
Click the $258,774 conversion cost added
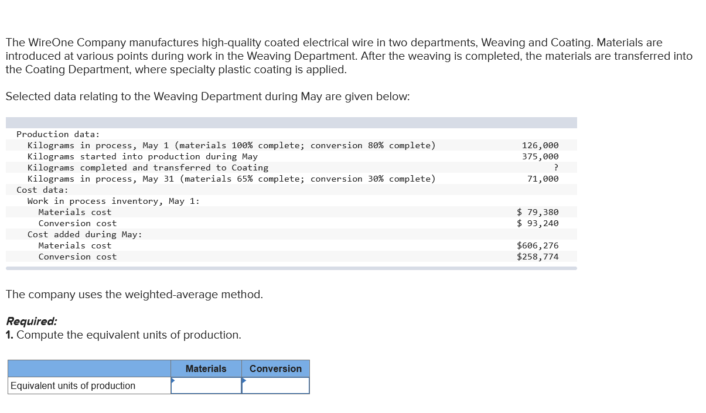pyautogui.click(x=537, y=257)
